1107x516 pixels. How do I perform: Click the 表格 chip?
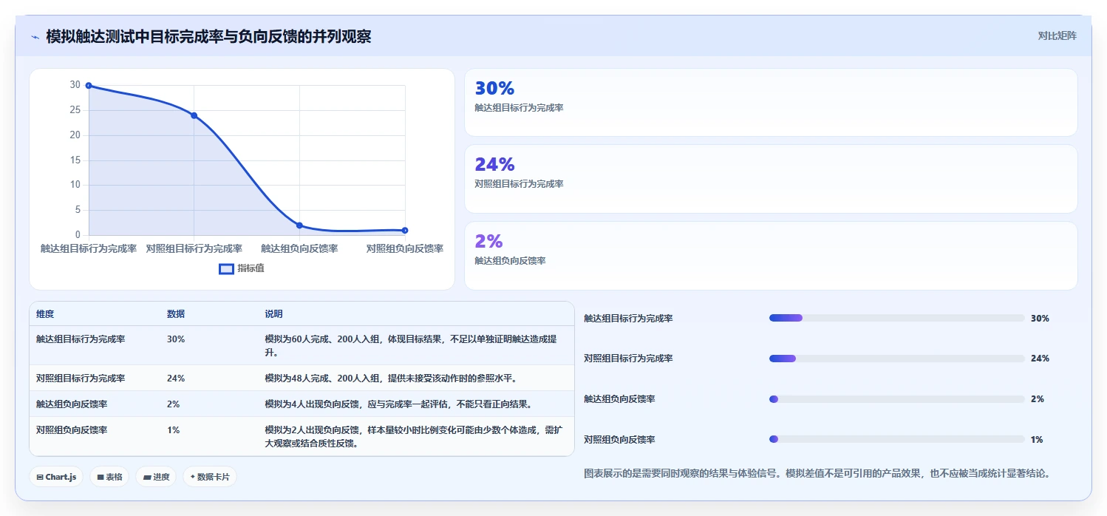point(109,477)
